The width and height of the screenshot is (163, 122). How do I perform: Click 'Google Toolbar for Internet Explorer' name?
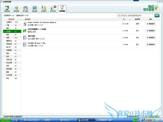42,22
